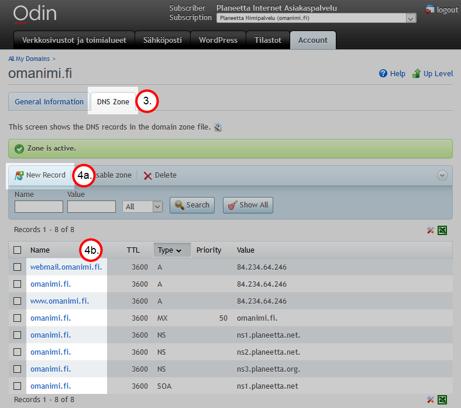Open the webmail.omanimi.fi. record link
This screenshot has height=408, width=461.
click(66, 267)
